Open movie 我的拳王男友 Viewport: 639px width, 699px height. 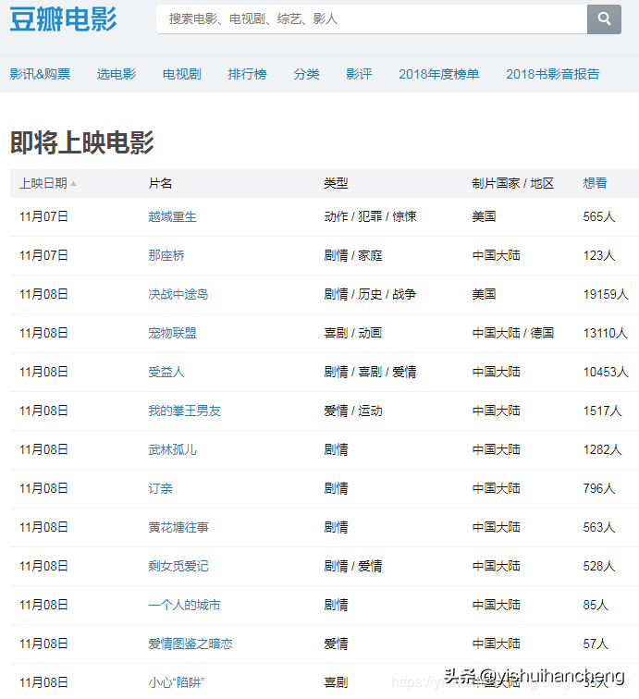(x=184, y=411)
